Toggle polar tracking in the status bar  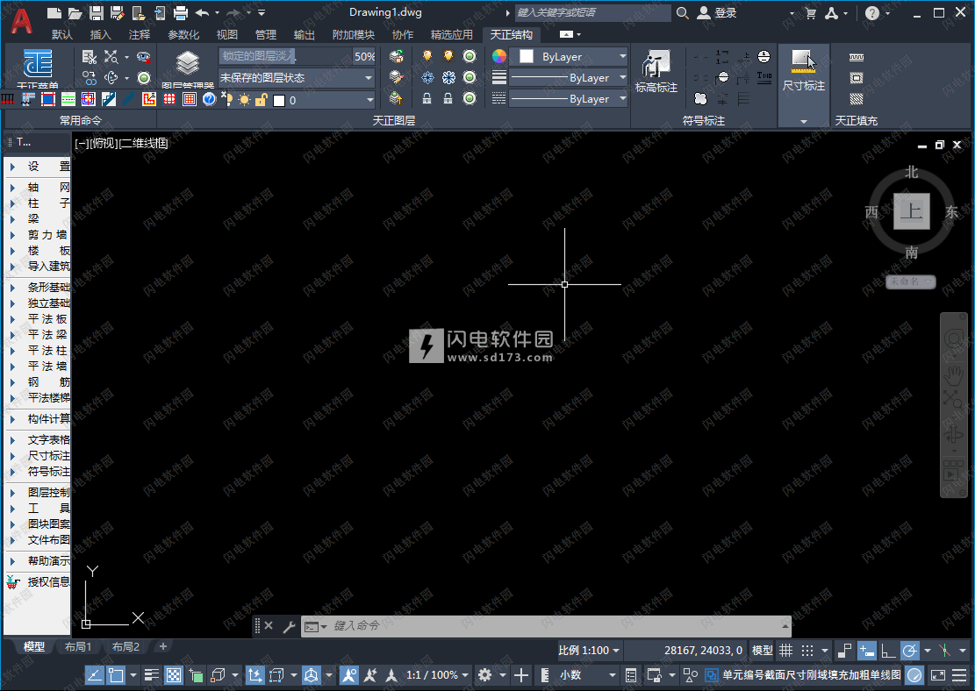pyautogui.click(x=909, y=651)
